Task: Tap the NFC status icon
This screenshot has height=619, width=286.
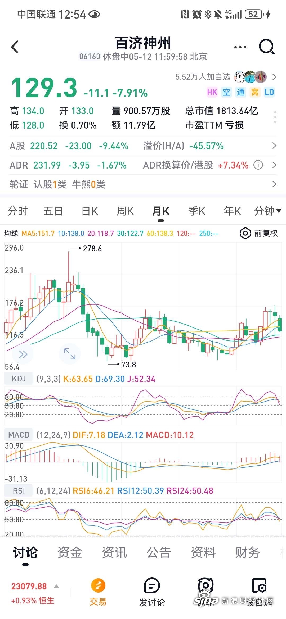Action: [x=185, y=14]
